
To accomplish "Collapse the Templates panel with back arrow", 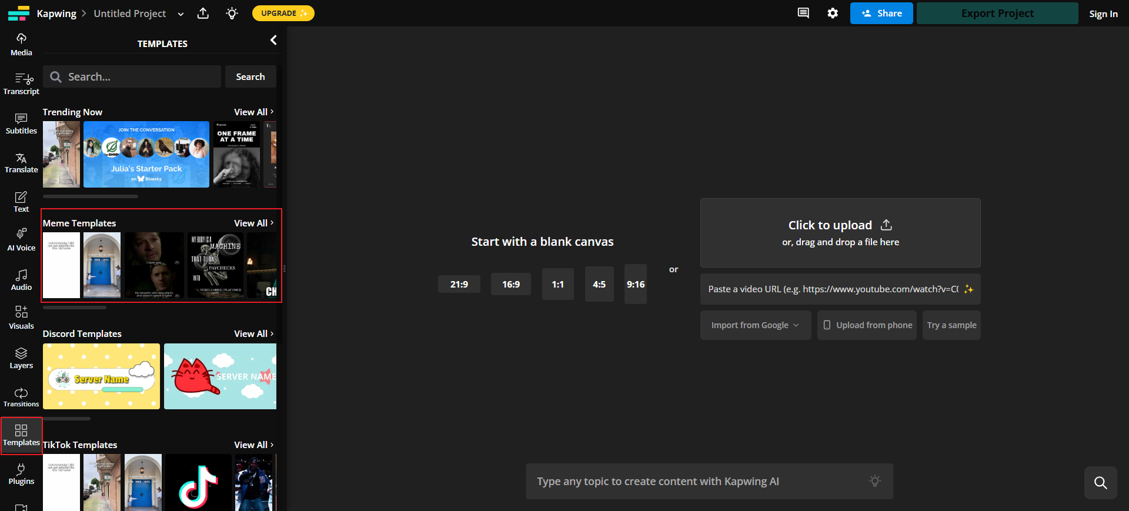I will pyautogui.click(x=273, y=40).
